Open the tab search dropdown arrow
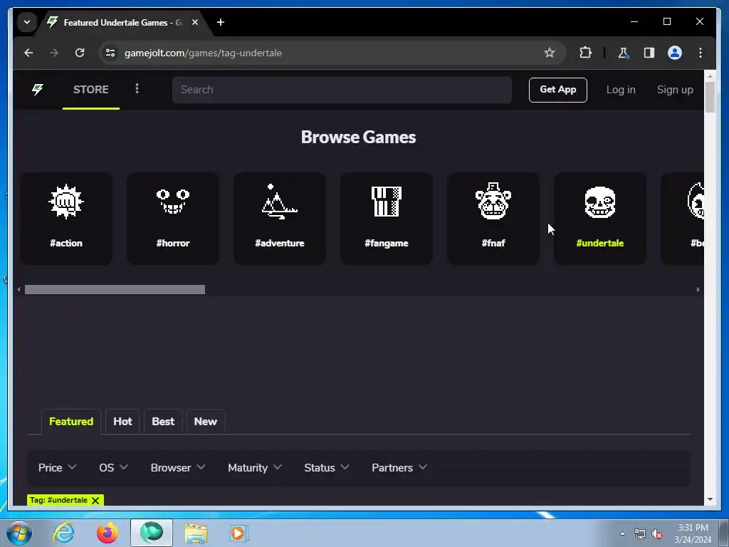This screenshot has width=729, height=547. point(27,22)
